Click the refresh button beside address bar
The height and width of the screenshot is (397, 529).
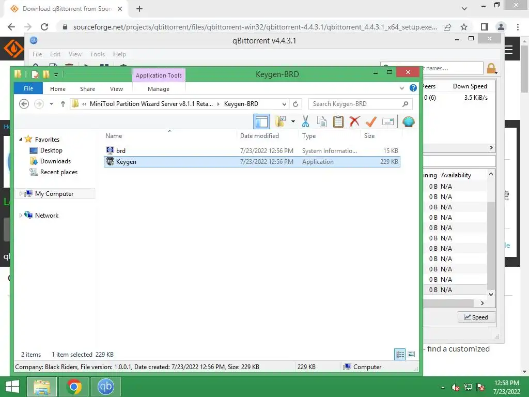click(295, 104)
